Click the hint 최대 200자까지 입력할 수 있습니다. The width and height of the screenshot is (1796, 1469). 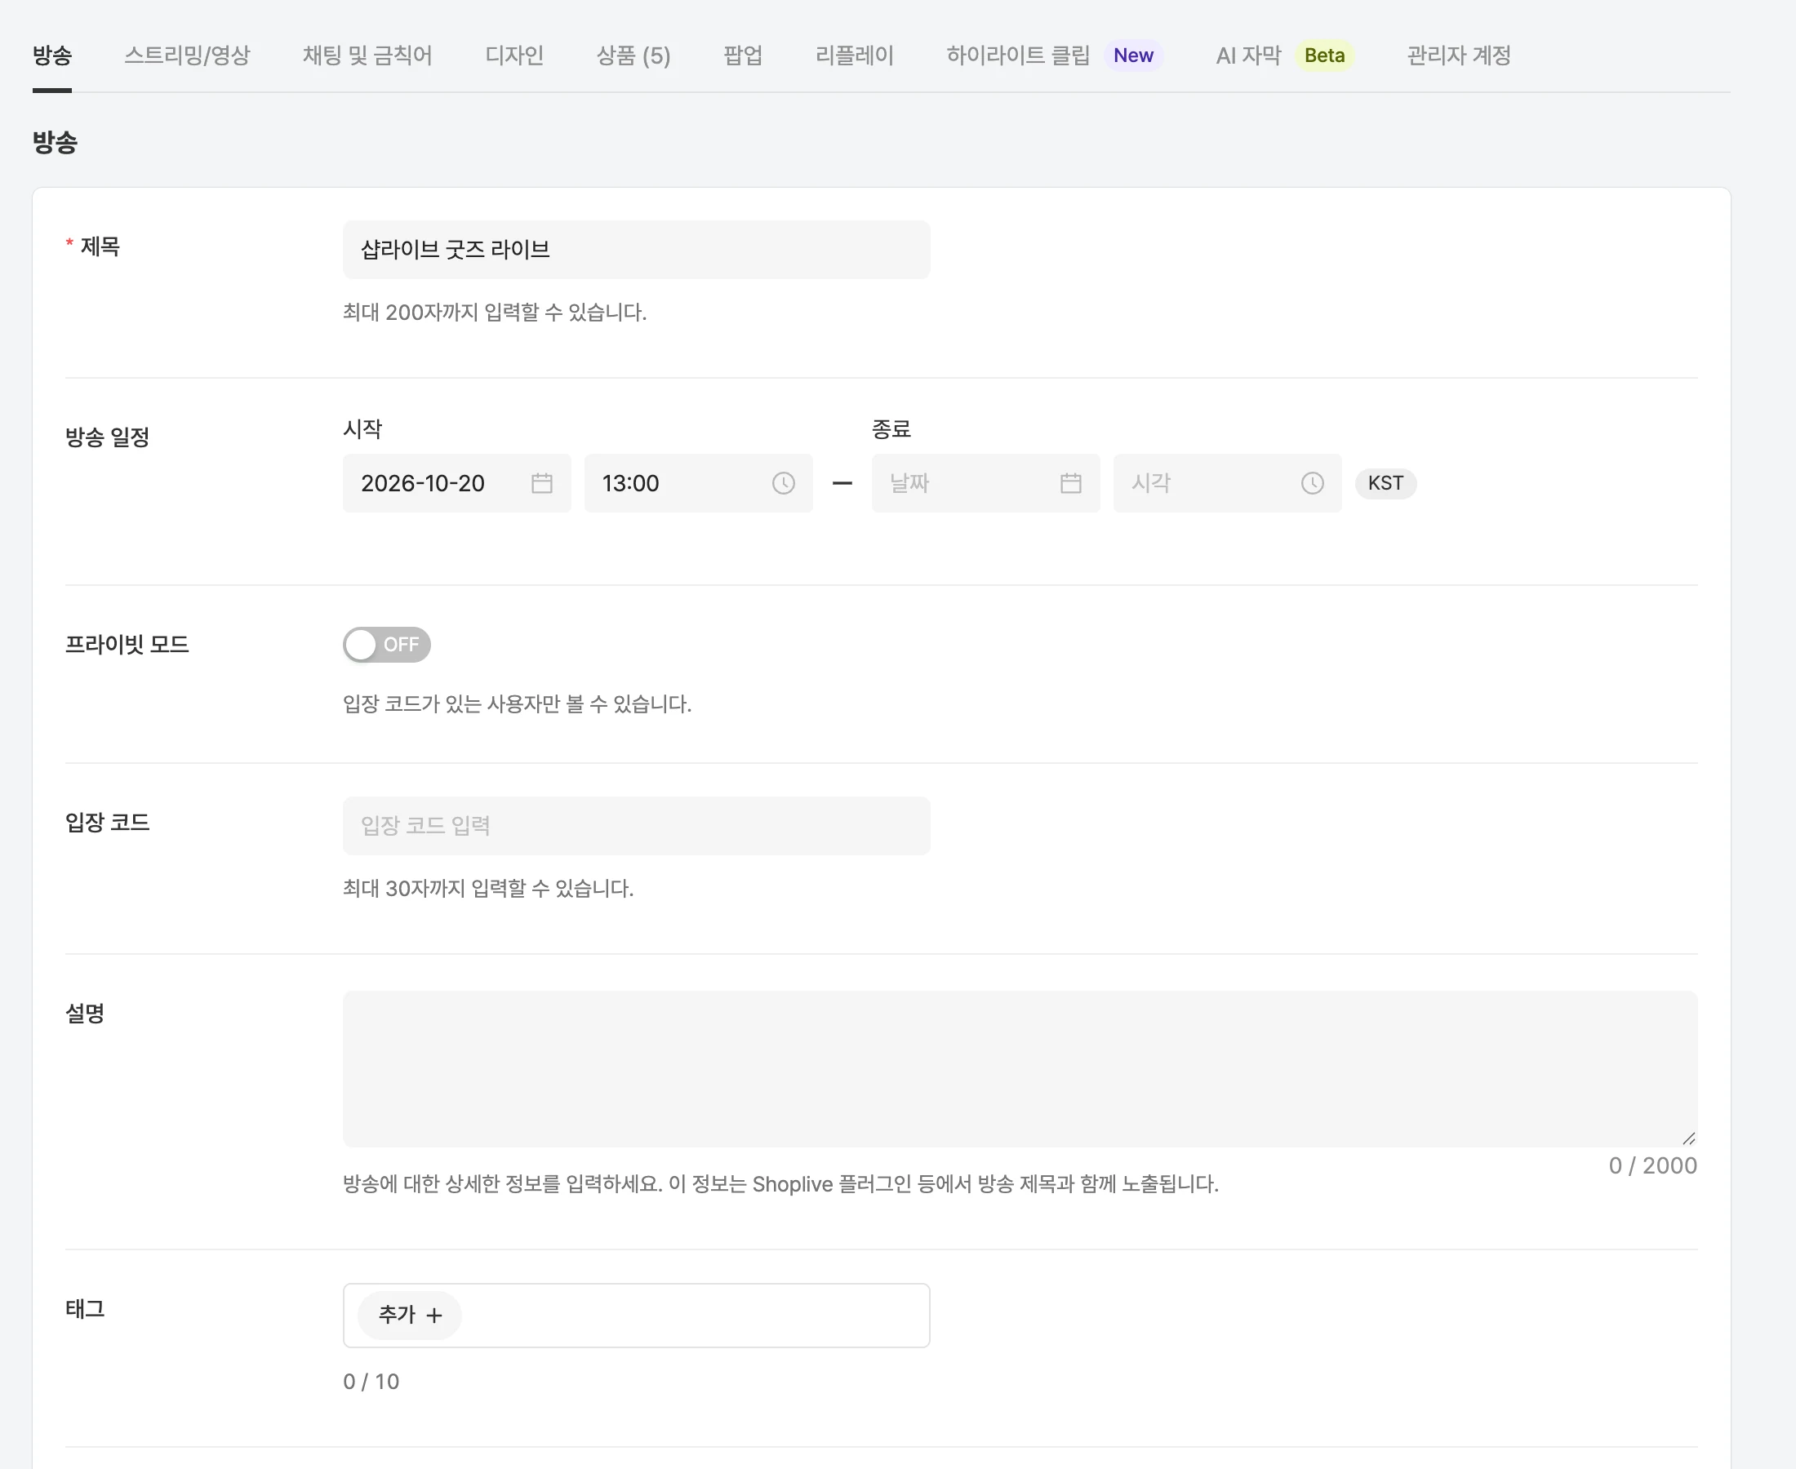coord(494,313)
